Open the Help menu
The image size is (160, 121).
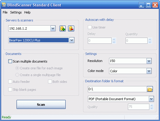pos(27,12)
